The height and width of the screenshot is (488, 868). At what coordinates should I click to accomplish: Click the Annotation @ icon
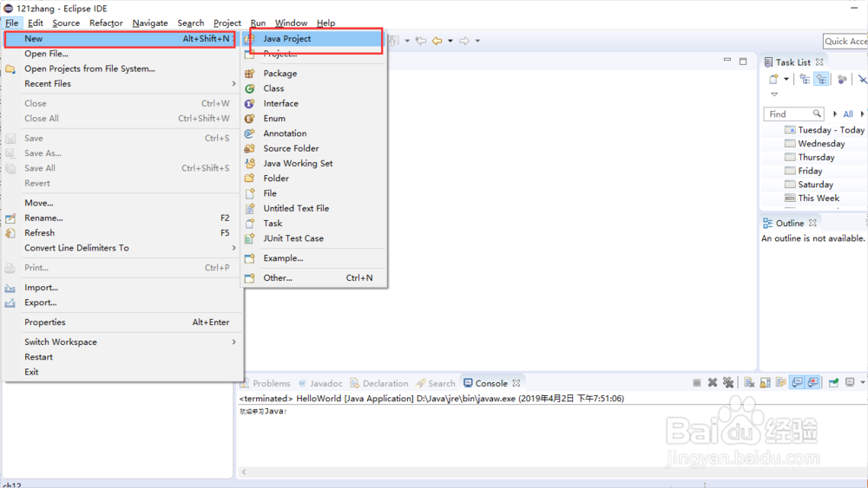pyautogui.click(x=250, y=133)
